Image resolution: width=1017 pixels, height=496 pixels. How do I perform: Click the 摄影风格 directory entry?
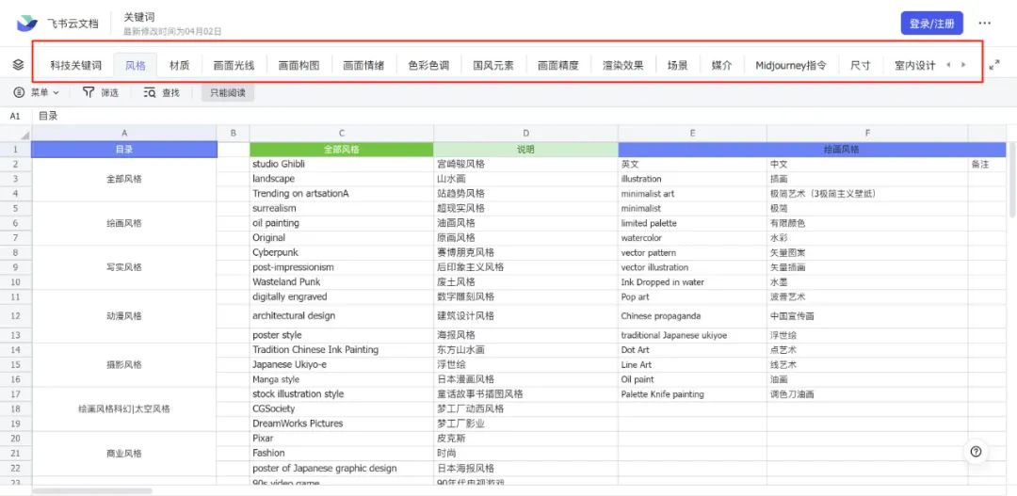(124, 364)
